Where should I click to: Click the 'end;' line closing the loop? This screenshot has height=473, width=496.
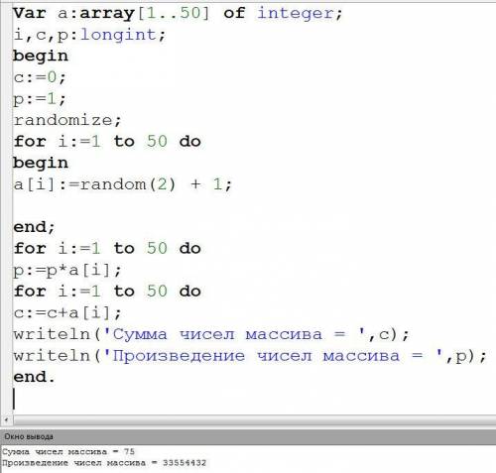34,227
